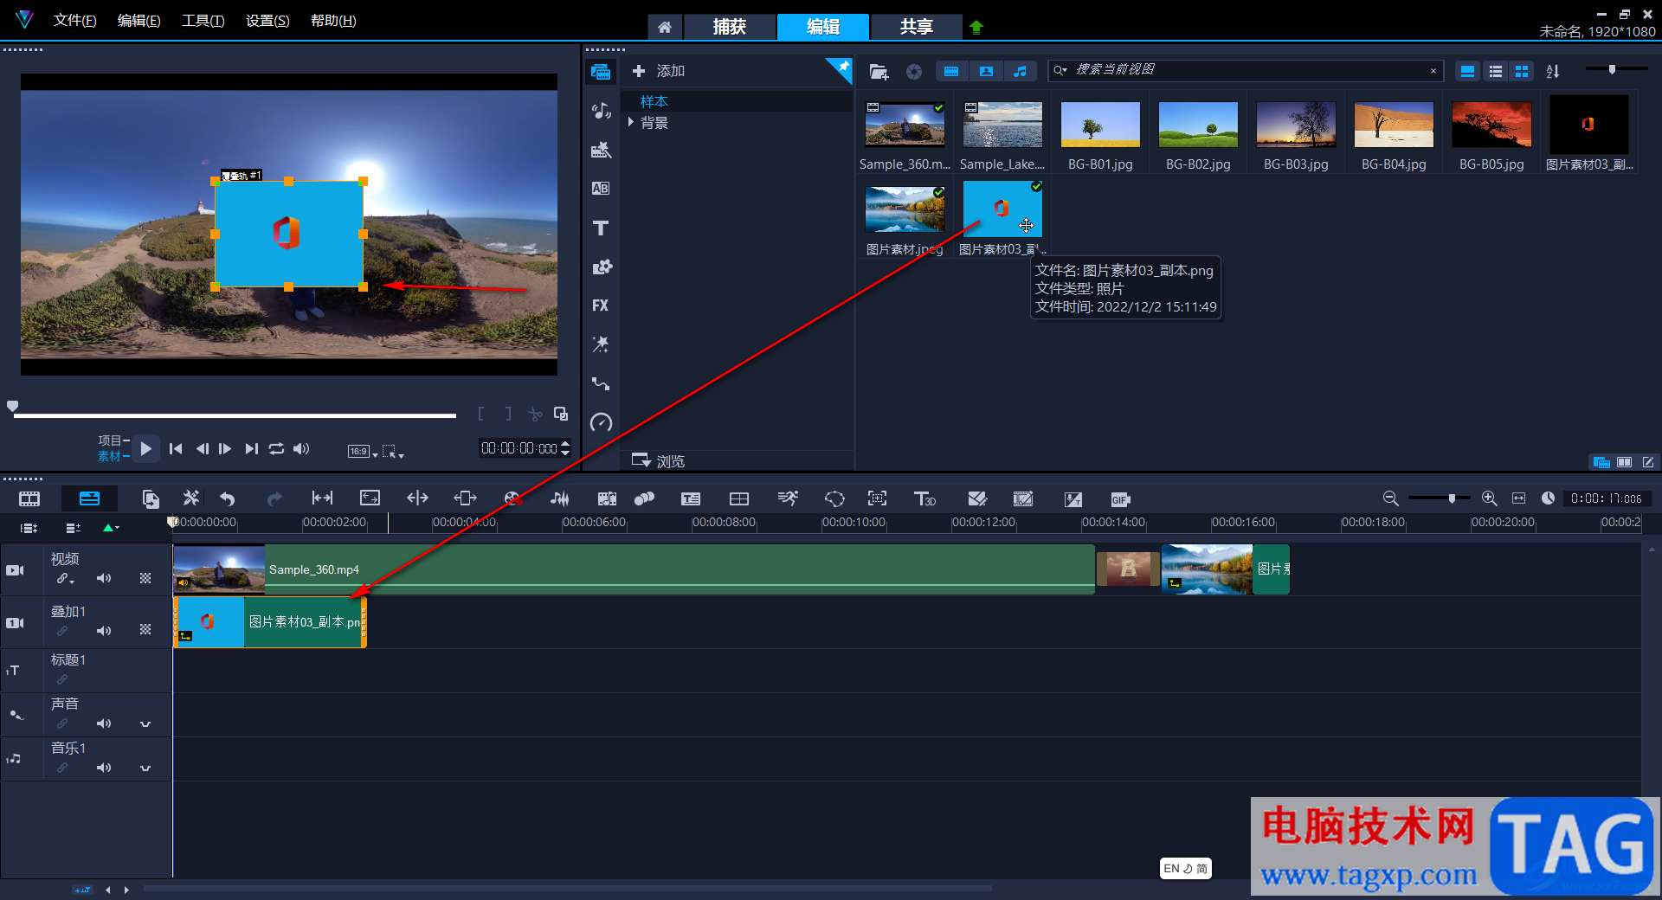Open the 设置(S) menu
The image size is (1662, 900).
(x=267, y=20)
